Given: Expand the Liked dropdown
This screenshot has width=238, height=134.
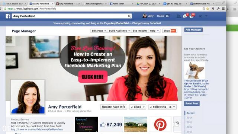Looking at the screenshot, I should (138, 107).
